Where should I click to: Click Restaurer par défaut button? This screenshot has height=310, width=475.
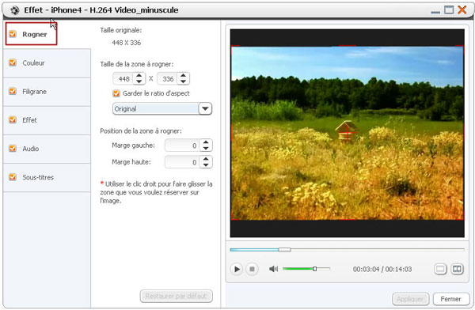click(176, 296)
